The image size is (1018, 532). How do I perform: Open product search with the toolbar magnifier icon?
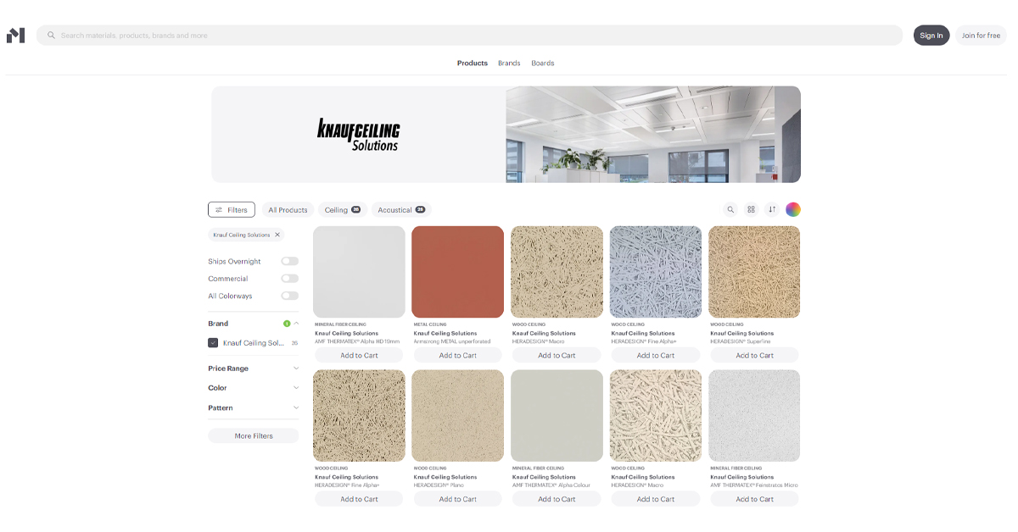pyautogui.click(x=730, y=209)
